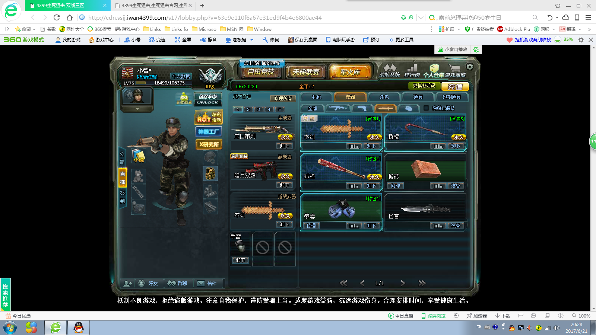Open the Windows Start menu
Screen dimensions: 596x335
click(x=10, y=328)
